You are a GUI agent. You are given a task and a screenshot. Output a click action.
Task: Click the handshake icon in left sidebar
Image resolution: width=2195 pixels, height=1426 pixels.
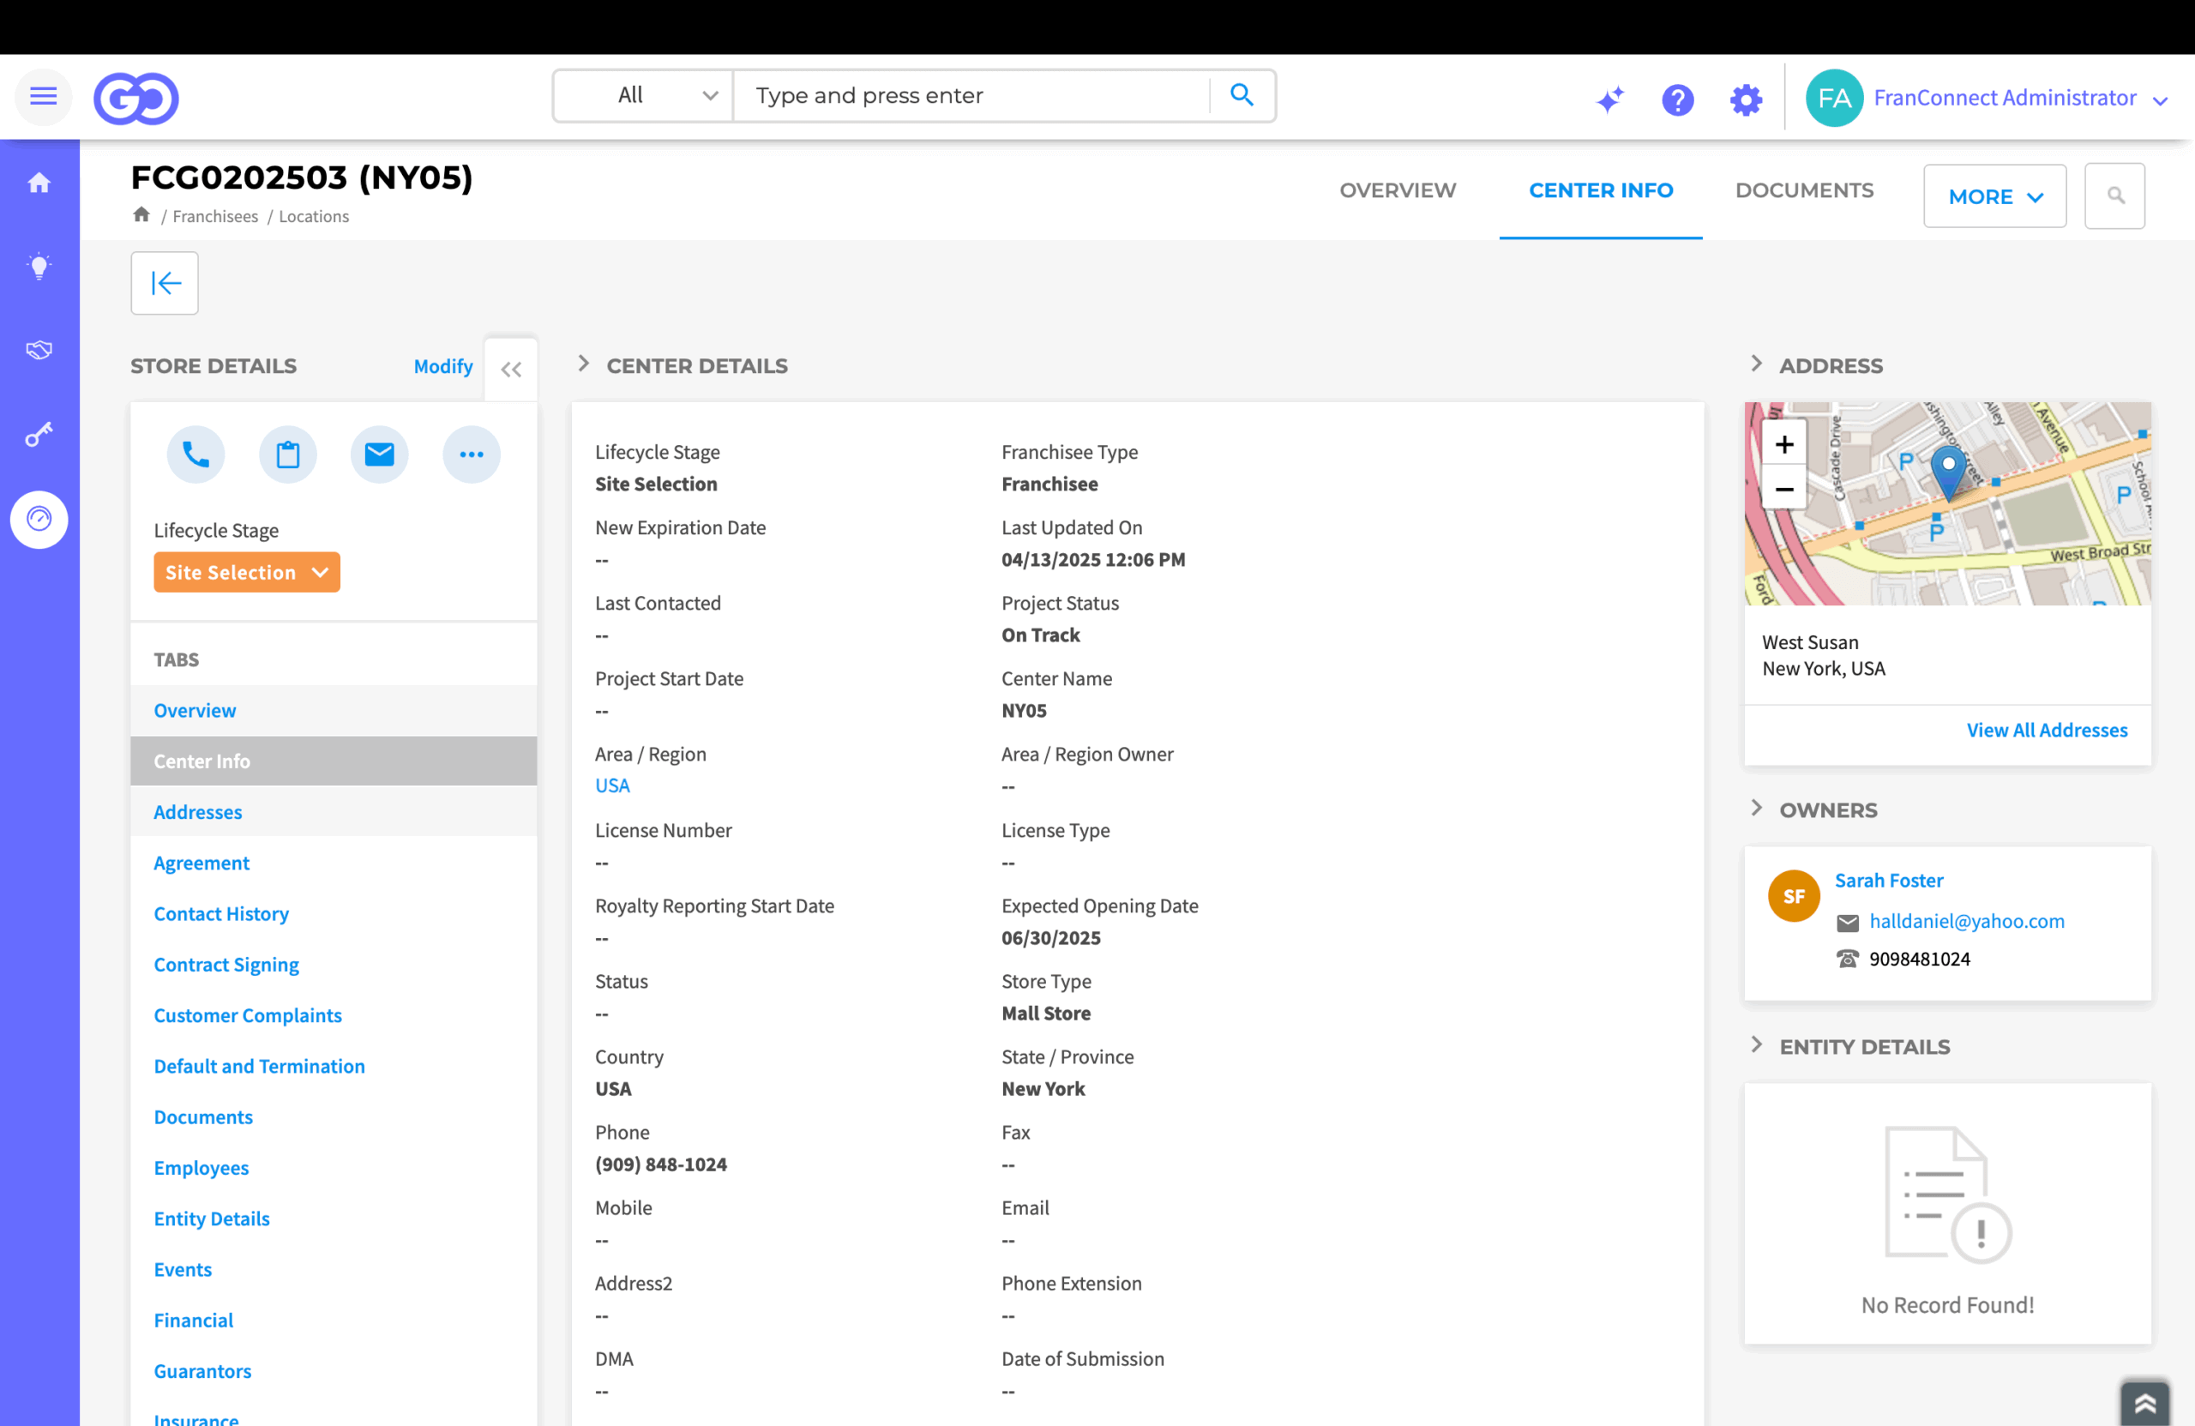pos(39,350)
